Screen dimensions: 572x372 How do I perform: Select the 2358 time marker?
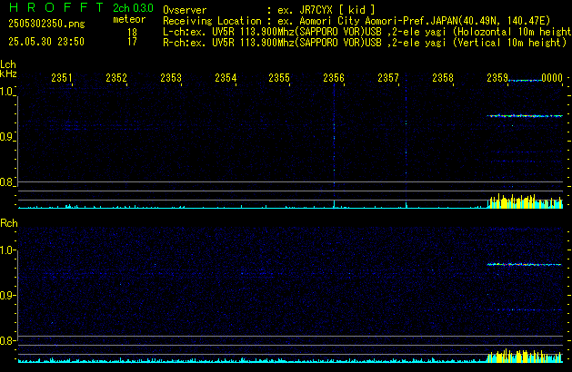click(443, 78)
